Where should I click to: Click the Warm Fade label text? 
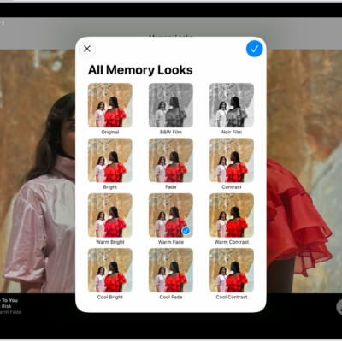pyautogui.click(x=171, y=242)
